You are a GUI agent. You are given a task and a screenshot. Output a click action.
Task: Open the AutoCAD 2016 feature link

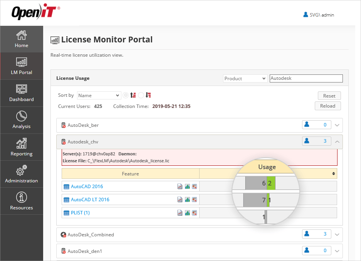tap(87, 186)
